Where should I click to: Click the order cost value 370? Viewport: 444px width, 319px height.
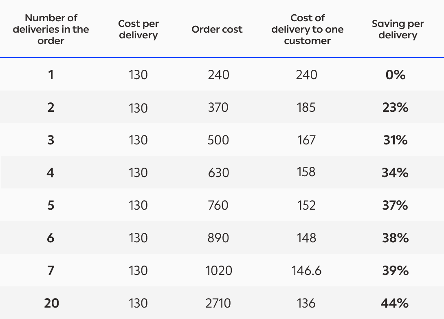click(218, 107)
